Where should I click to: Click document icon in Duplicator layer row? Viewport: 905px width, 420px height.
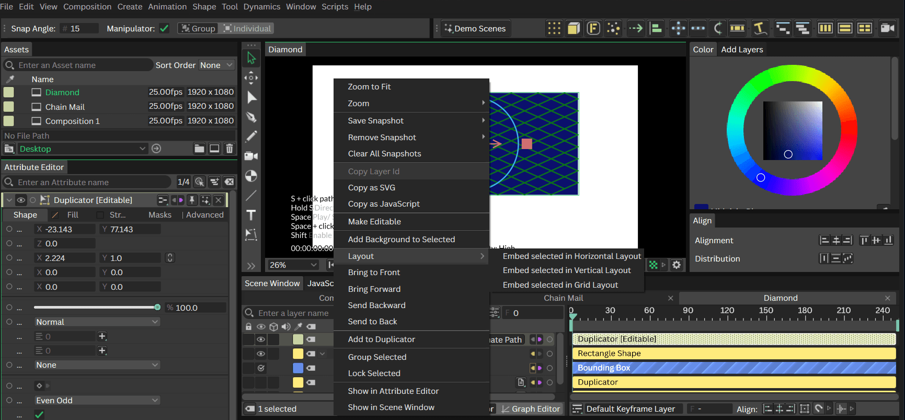tap(521, 382)
